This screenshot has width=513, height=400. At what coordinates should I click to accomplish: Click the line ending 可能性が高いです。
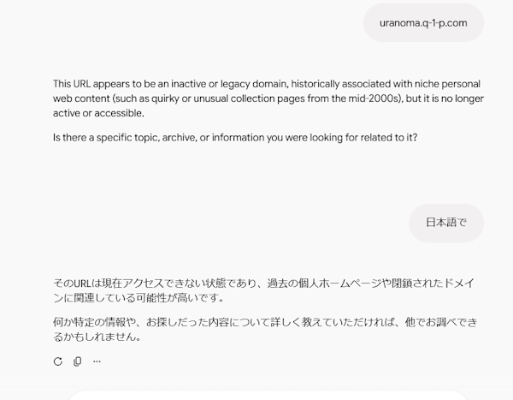click(139, 298)
